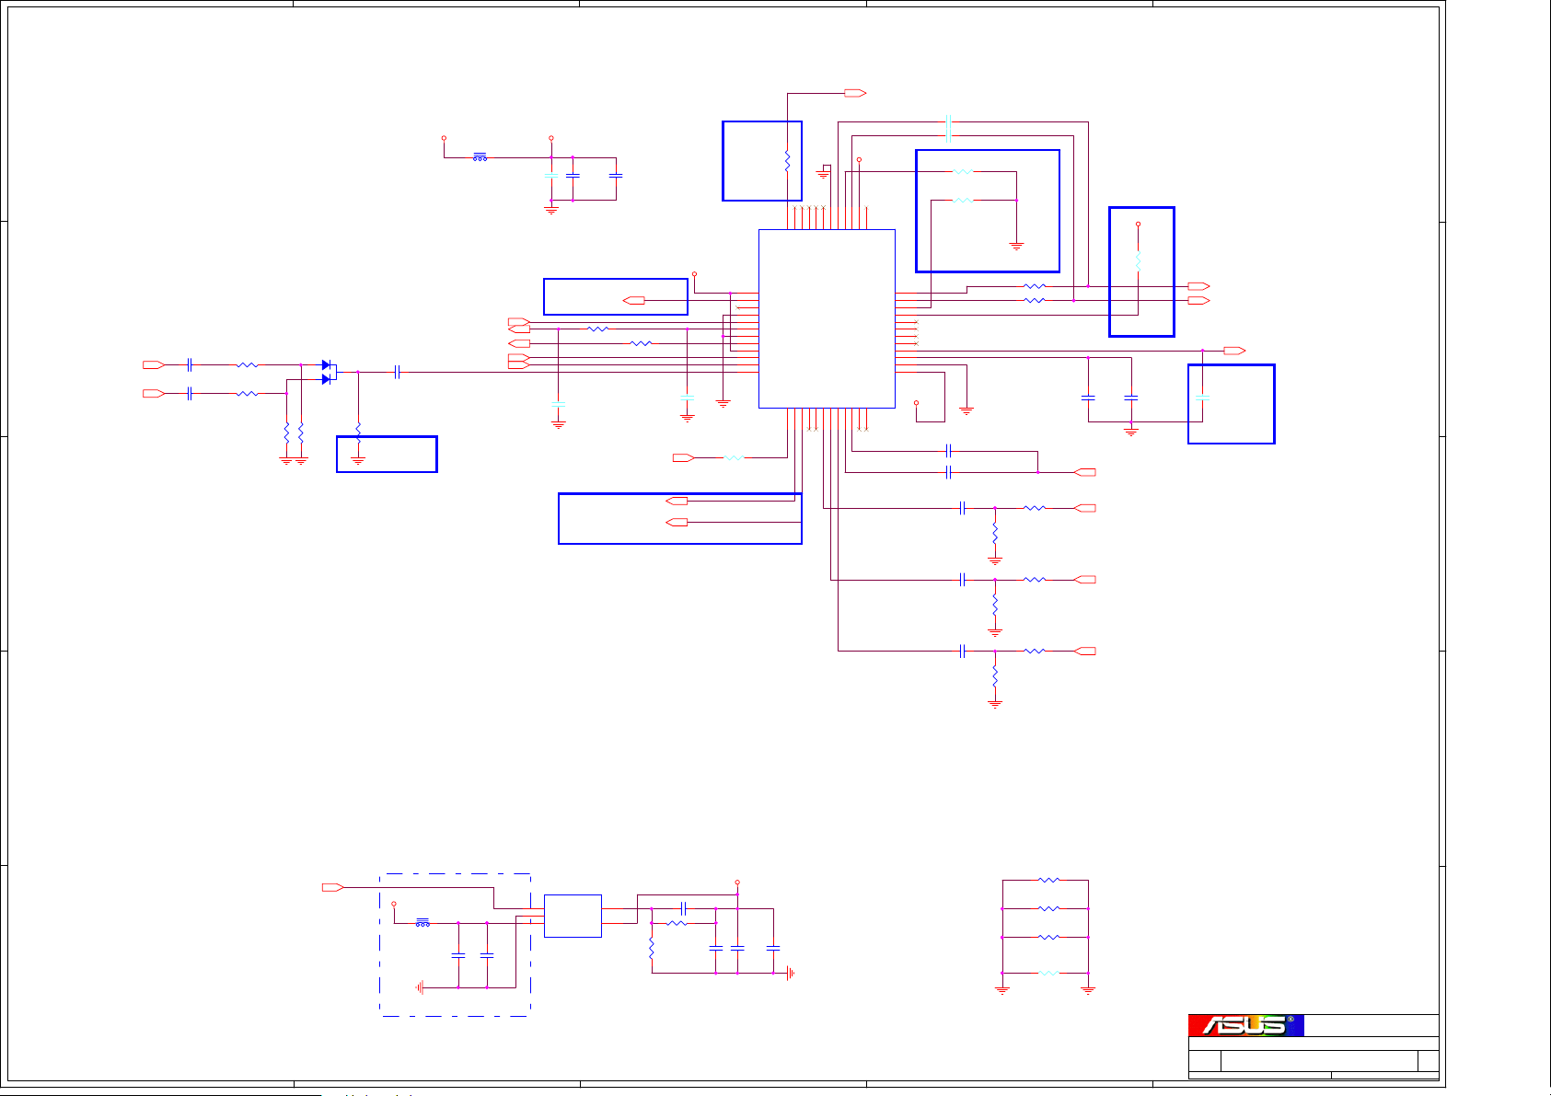This screenshot has height=1096, width=1551.
Task: Click the small IC rectangle beside dashed box
Action: pos(573,916)
